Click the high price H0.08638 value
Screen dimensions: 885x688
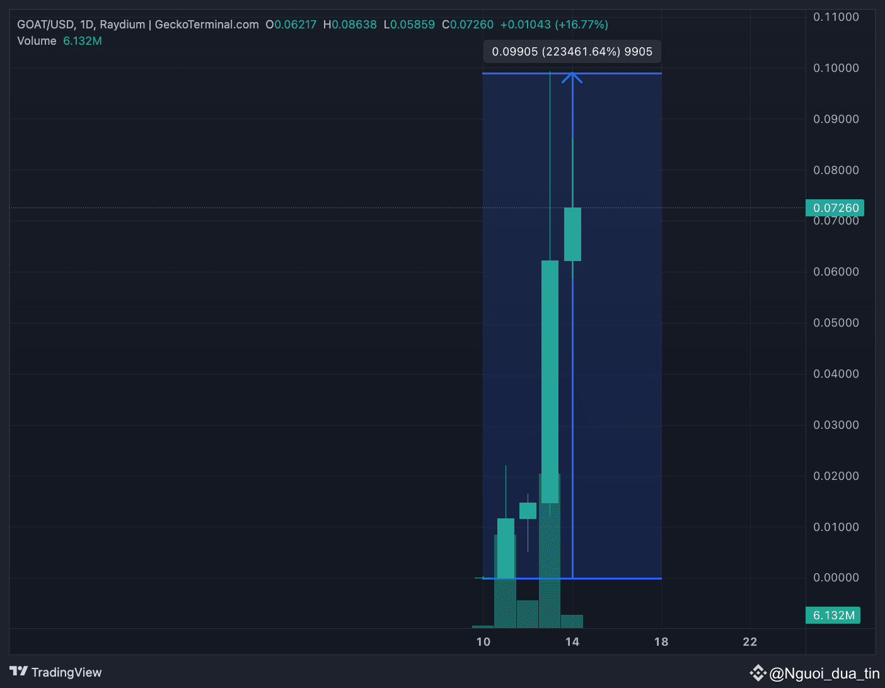(x=350, y=24)
